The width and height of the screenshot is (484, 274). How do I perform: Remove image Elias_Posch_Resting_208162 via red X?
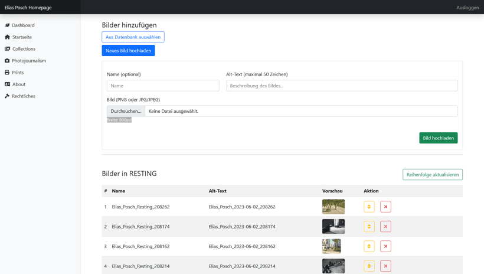385,246
